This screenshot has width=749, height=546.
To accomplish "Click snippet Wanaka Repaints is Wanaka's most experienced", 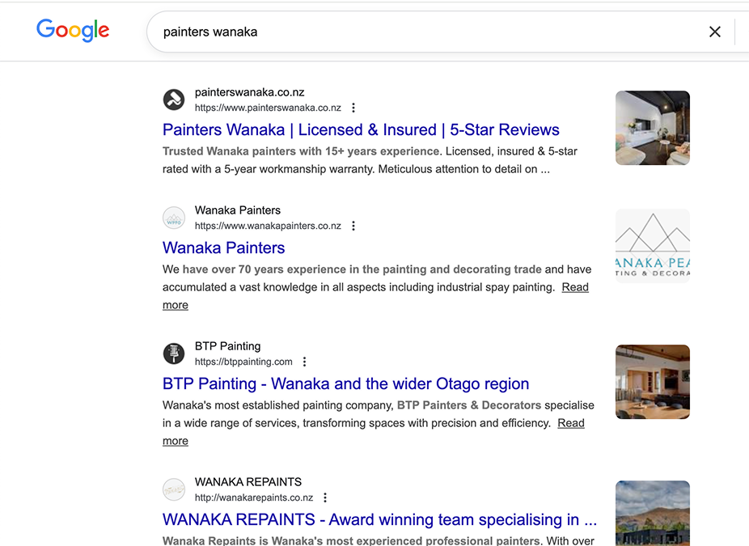I will (x=379, y=541).
